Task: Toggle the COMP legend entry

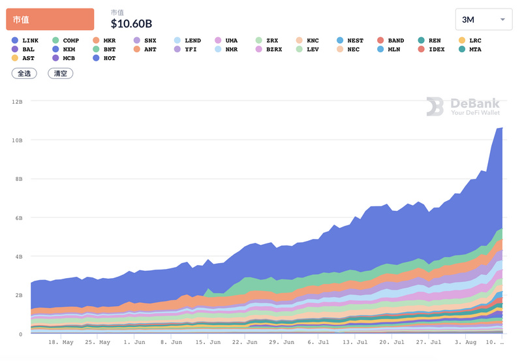Action: (66, 40)
